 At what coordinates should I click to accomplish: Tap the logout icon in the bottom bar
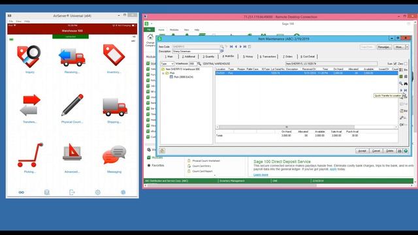point(72,192)
